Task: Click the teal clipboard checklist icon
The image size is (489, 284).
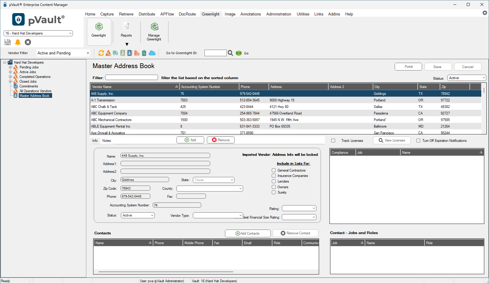Action: pyautogui.click(x=144, y=53)
